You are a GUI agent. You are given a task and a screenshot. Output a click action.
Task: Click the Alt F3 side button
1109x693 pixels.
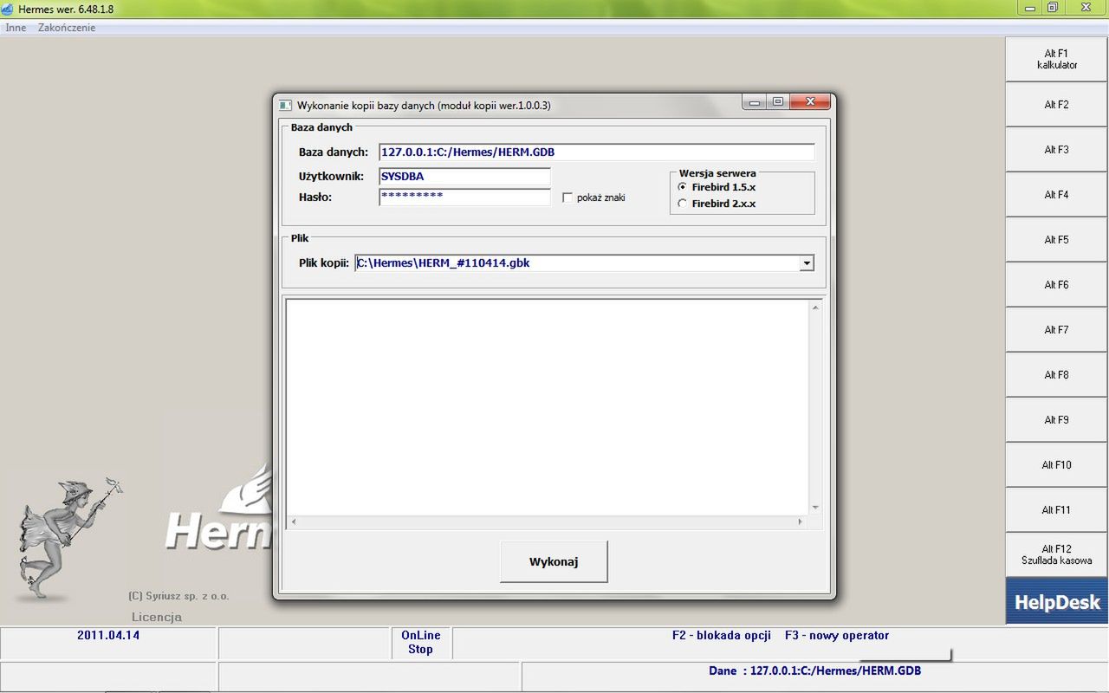(1057, 150)
